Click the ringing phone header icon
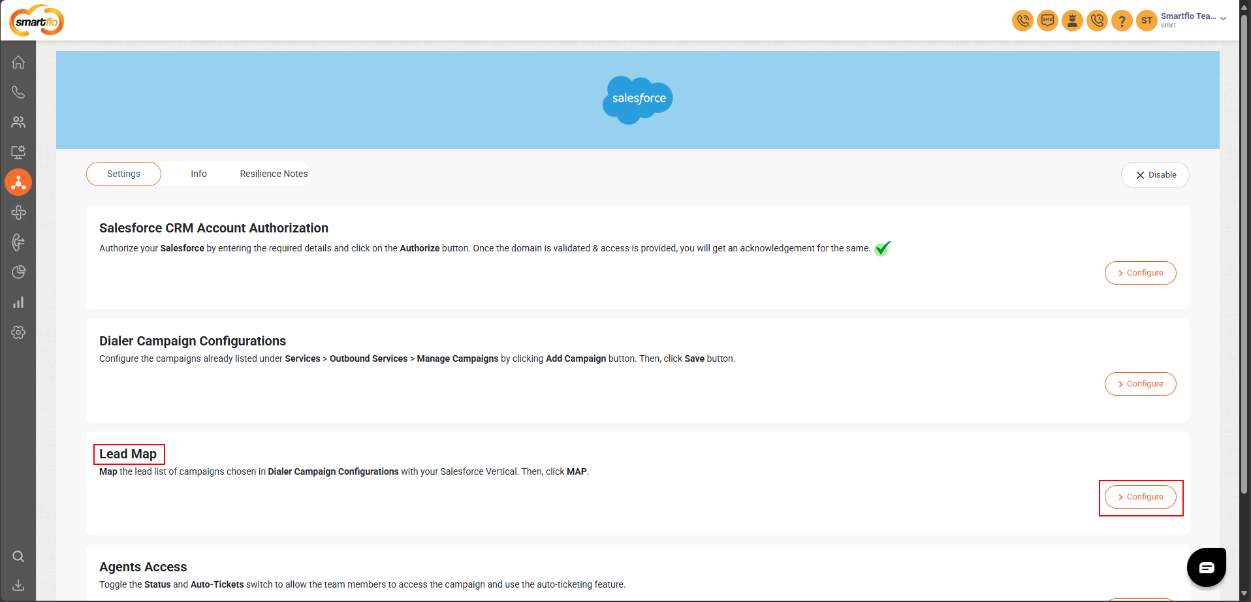 pos(1022,20)
